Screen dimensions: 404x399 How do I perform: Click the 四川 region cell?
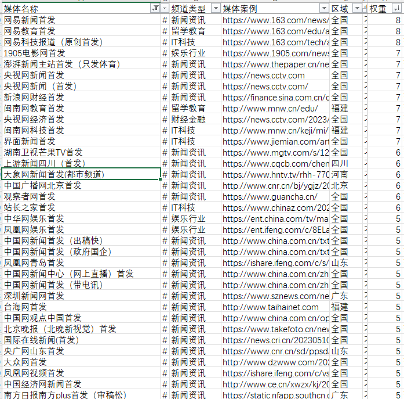click(340, 164)
